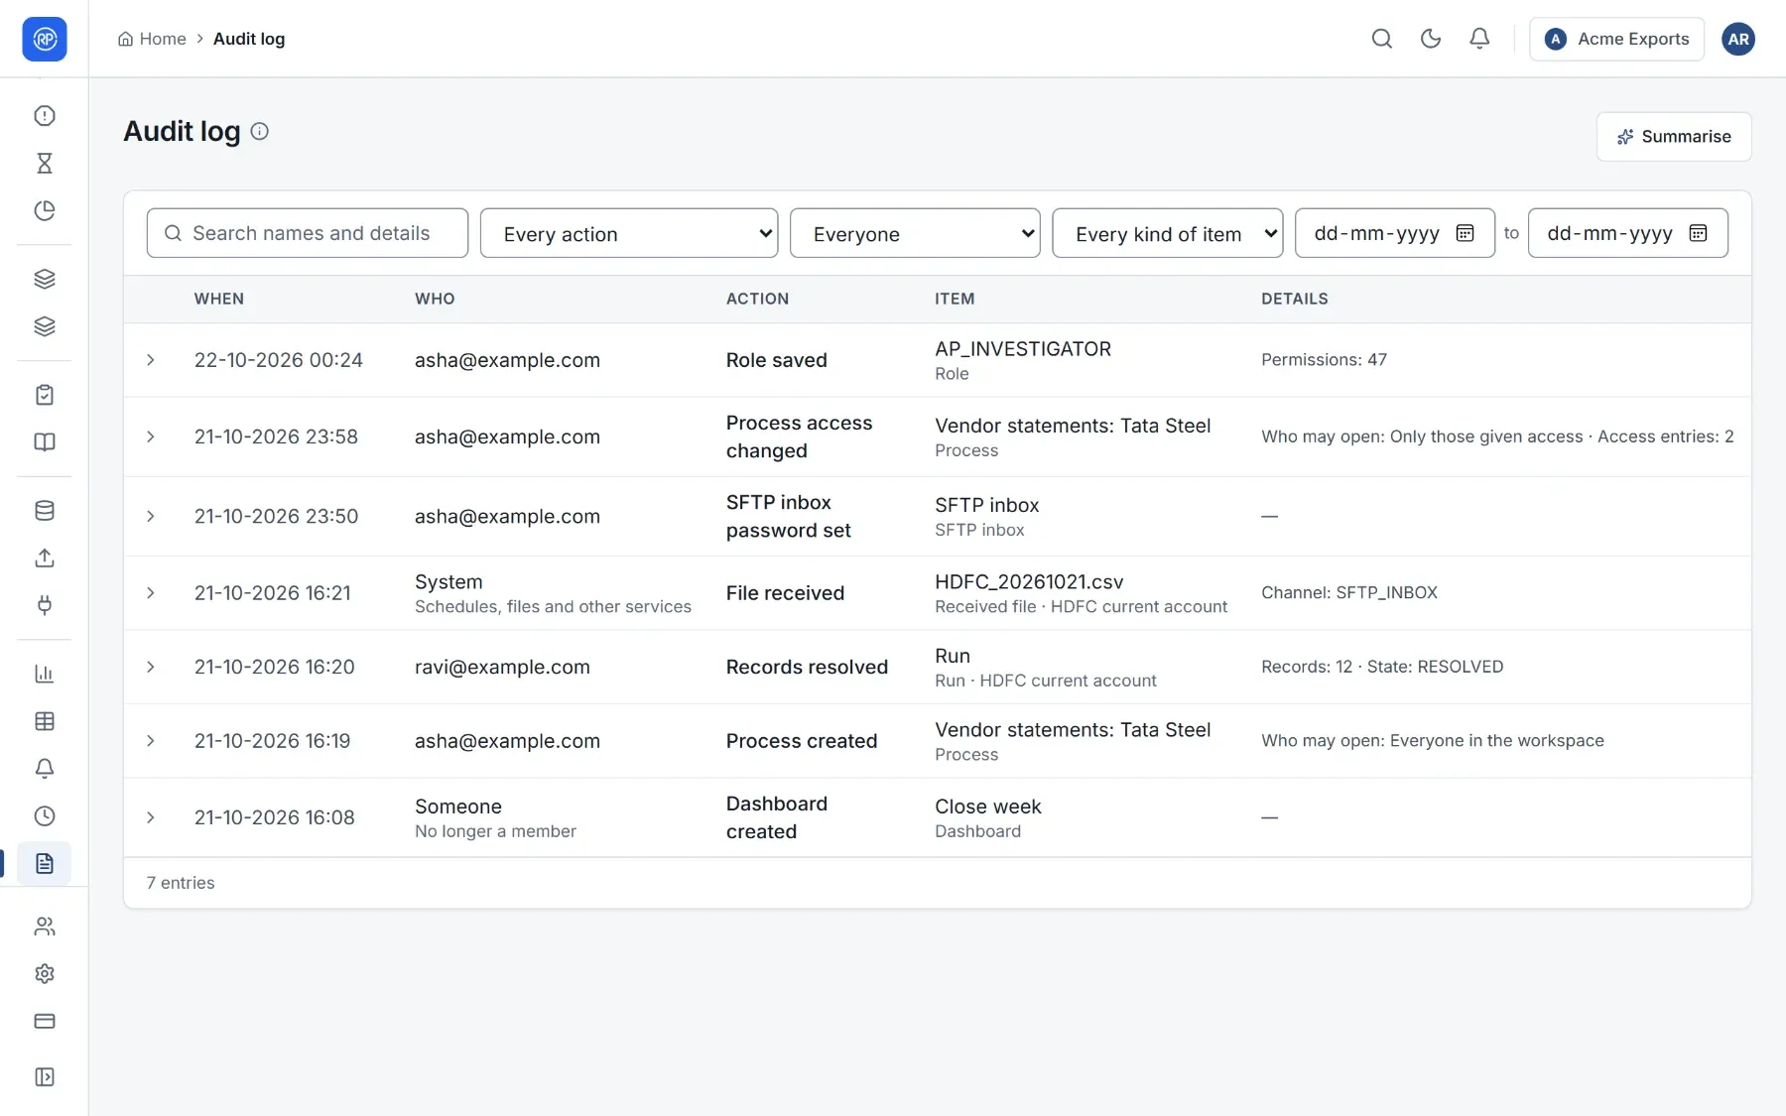Open the credit card billing sidebar icon

[x=45, y=1021]
